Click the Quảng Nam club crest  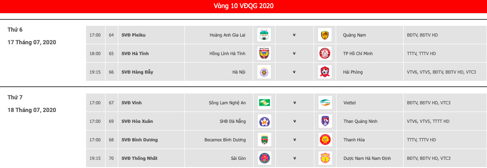click(x=325, y=35)
